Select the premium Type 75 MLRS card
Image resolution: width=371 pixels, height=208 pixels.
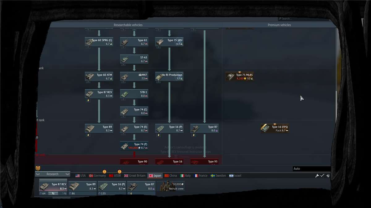[x=240, y=76]
